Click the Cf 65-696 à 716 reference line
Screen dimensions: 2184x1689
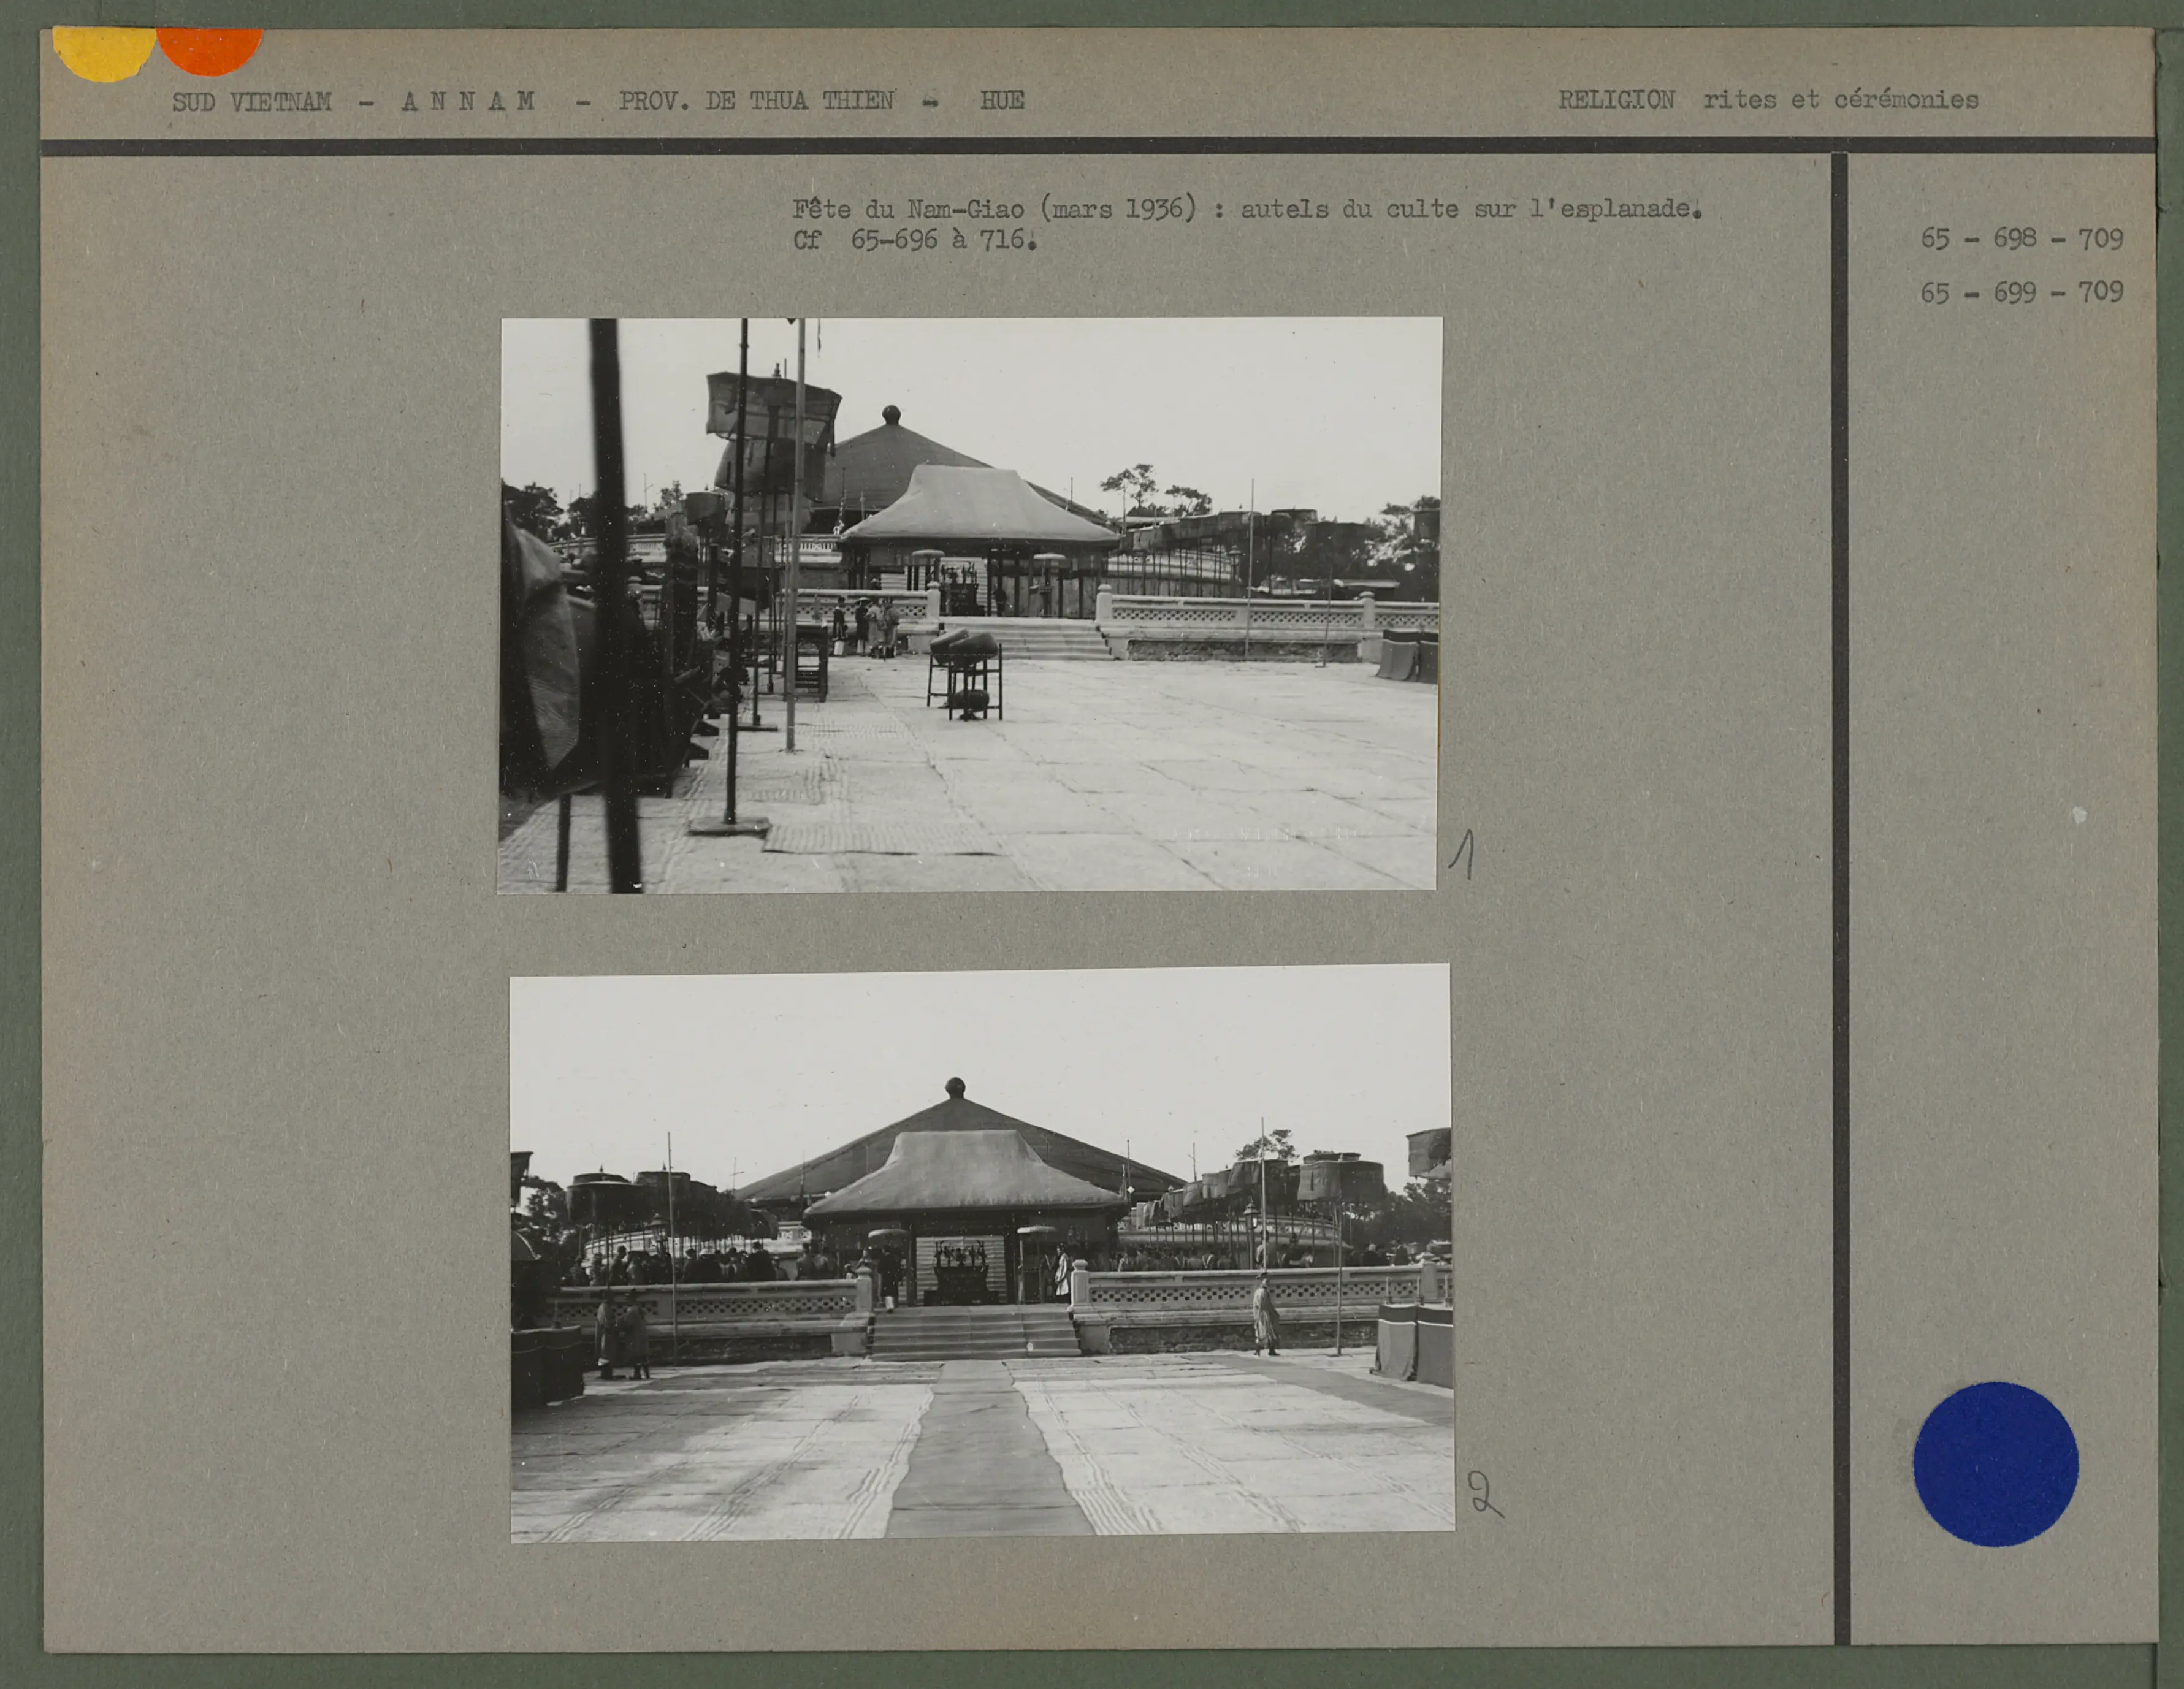coord(914,240)
